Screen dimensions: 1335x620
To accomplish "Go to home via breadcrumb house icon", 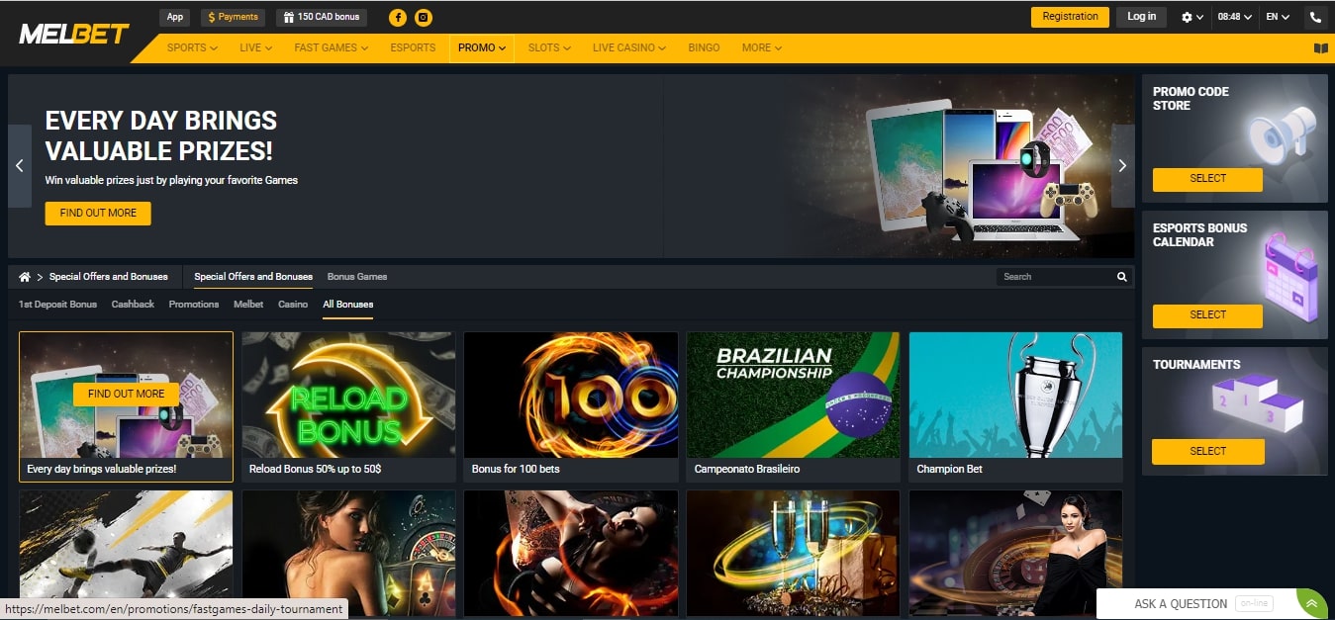I will pos(25,277).
